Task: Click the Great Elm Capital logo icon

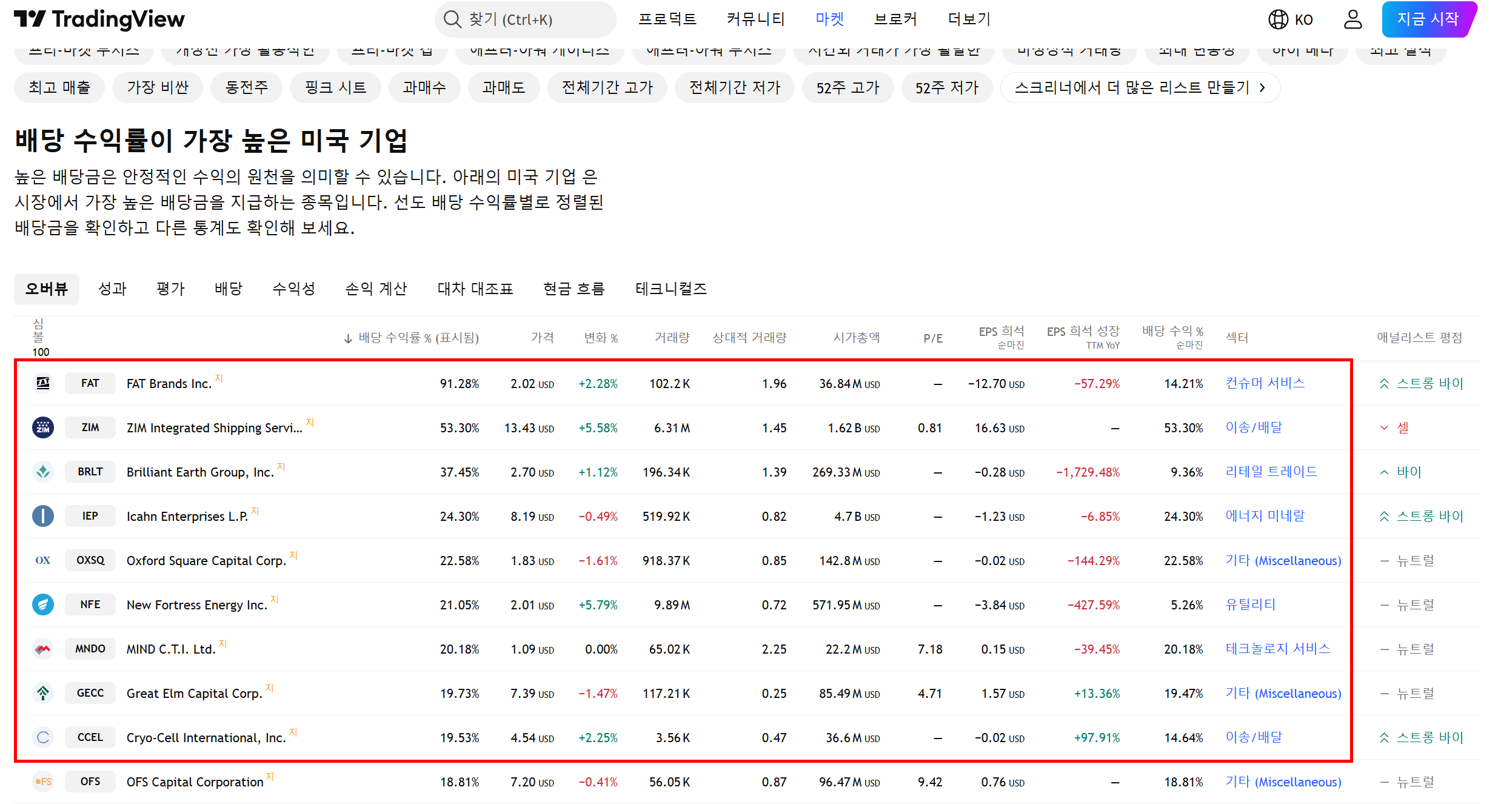Action: pos(43,693)
